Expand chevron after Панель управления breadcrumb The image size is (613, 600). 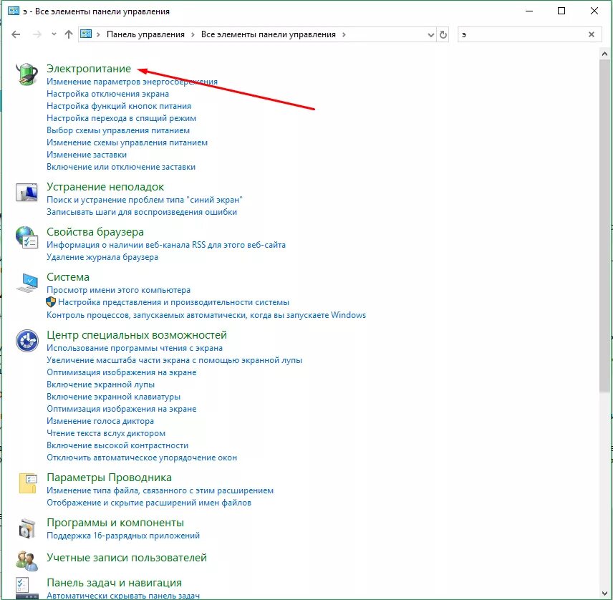193,34
